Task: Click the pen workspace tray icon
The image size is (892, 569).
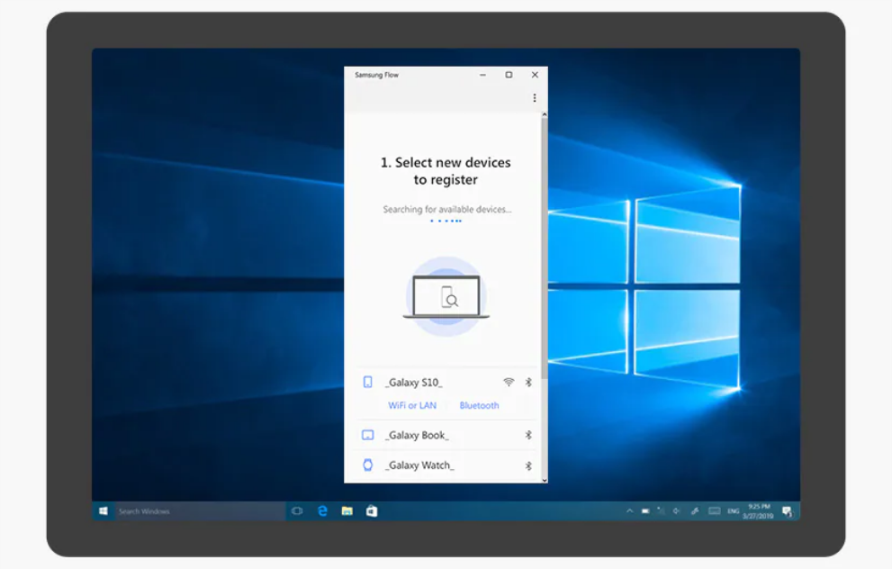Action: click(x=695, y=511)
